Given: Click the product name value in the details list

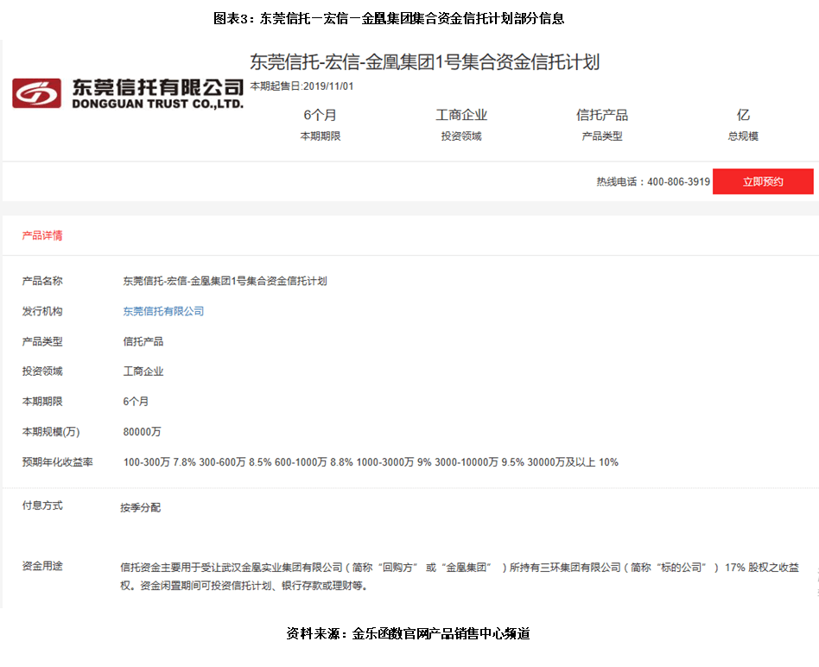Looking at the screenshot, I should [225, 281].
